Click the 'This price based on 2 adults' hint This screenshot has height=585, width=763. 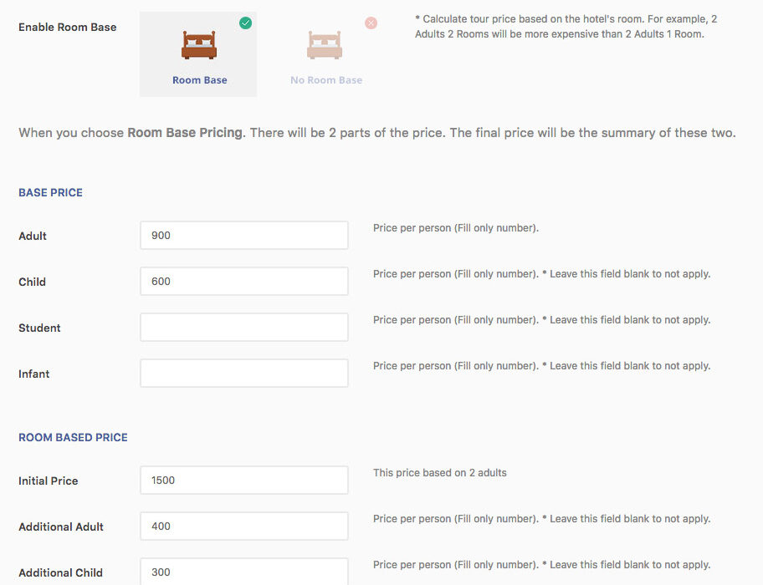[440, 473]
